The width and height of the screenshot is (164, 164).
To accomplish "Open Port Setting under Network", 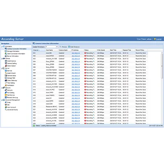I will pyautogui.click(x=11, y=93).
